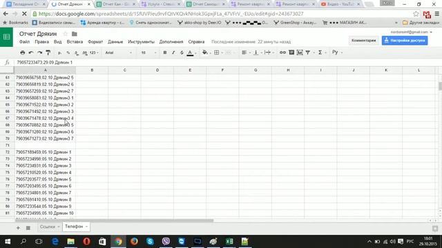Insert a link via toolbar icon
The image size is (442, 248).
pyautogui.click(x=282, y=52)
